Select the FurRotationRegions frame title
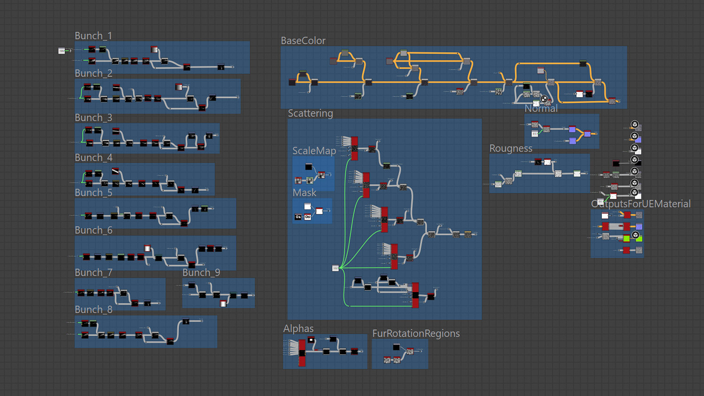 416,333
